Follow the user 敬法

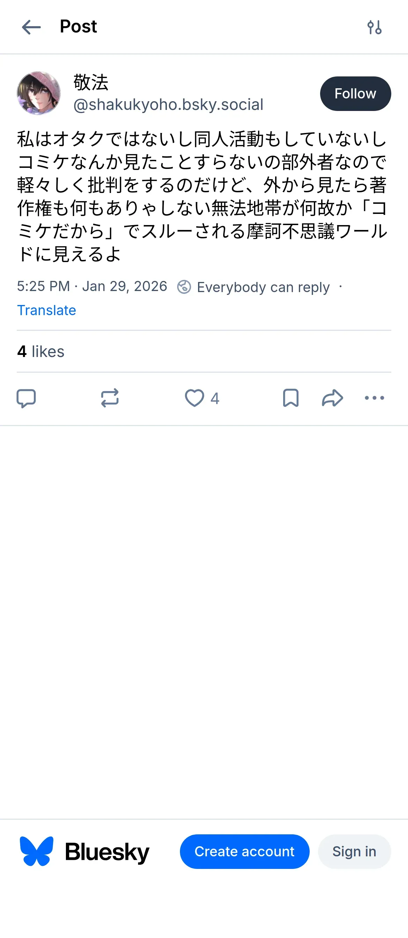(x=355, y=94)
